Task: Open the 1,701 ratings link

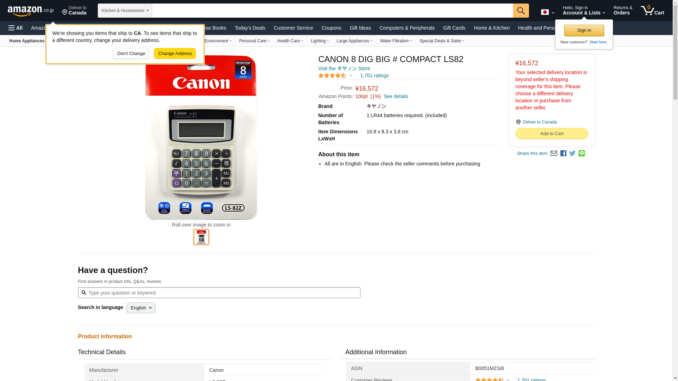Action: click(x=374, y=75)
